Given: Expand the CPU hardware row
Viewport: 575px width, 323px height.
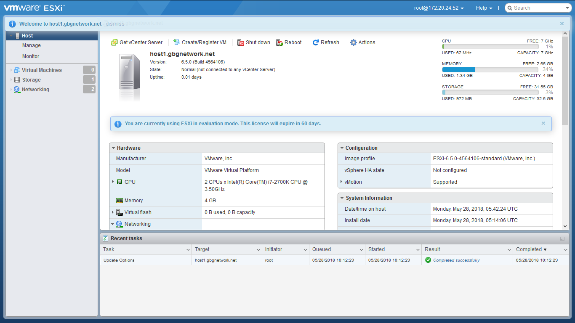Looking at the screenshot, I should click(x=113, y=182).
